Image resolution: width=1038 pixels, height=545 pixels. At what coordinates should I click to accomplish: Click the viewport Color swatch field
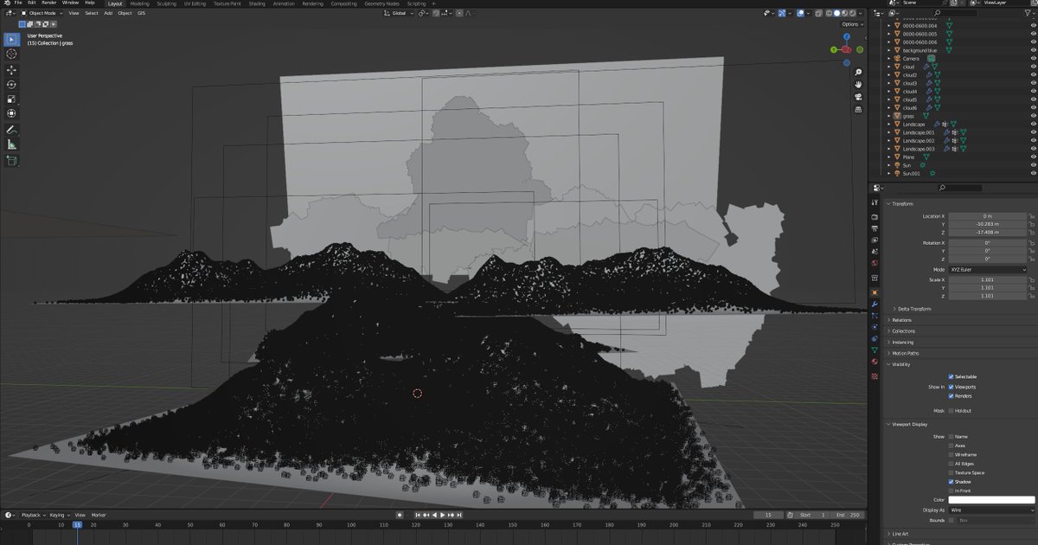[990, 500]
